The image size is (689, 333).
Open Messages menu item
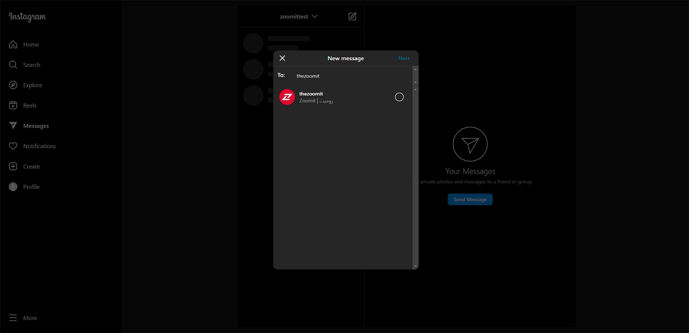(x=36, y=126)
